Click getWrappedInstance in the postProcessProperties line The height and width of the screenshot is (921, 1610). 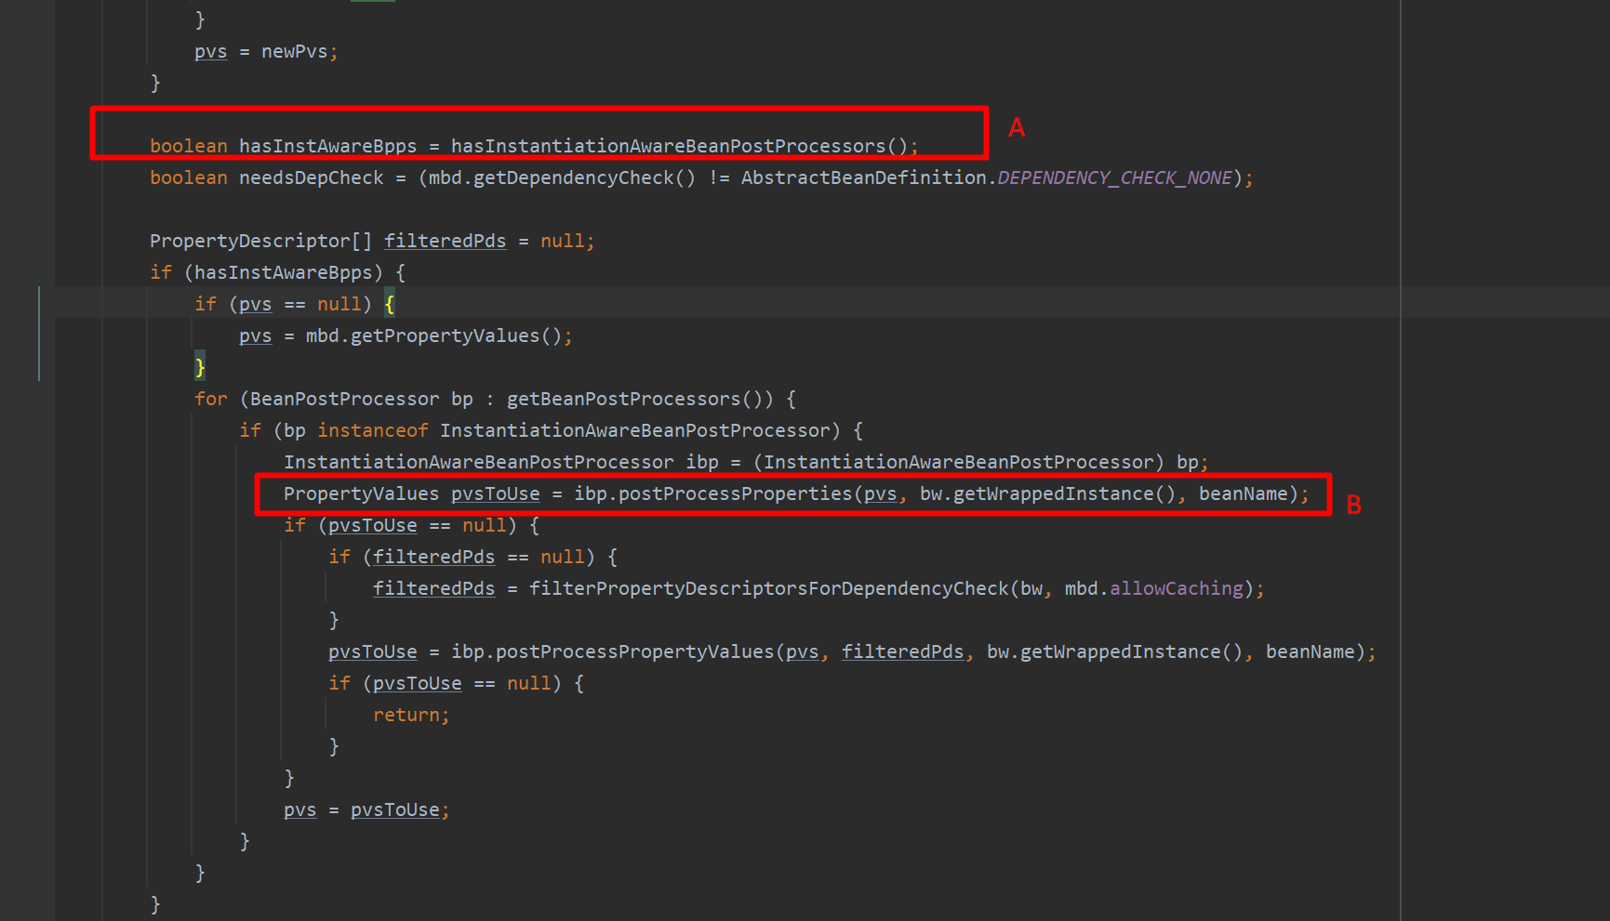coord(1053,493)
